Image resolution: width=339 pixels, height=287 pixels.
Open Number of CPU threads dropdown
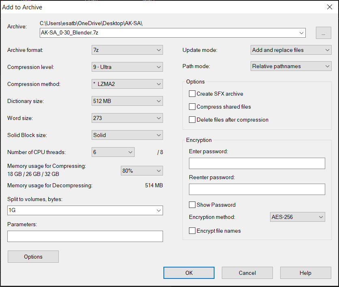pyautogui.click(x=113, y=152)
